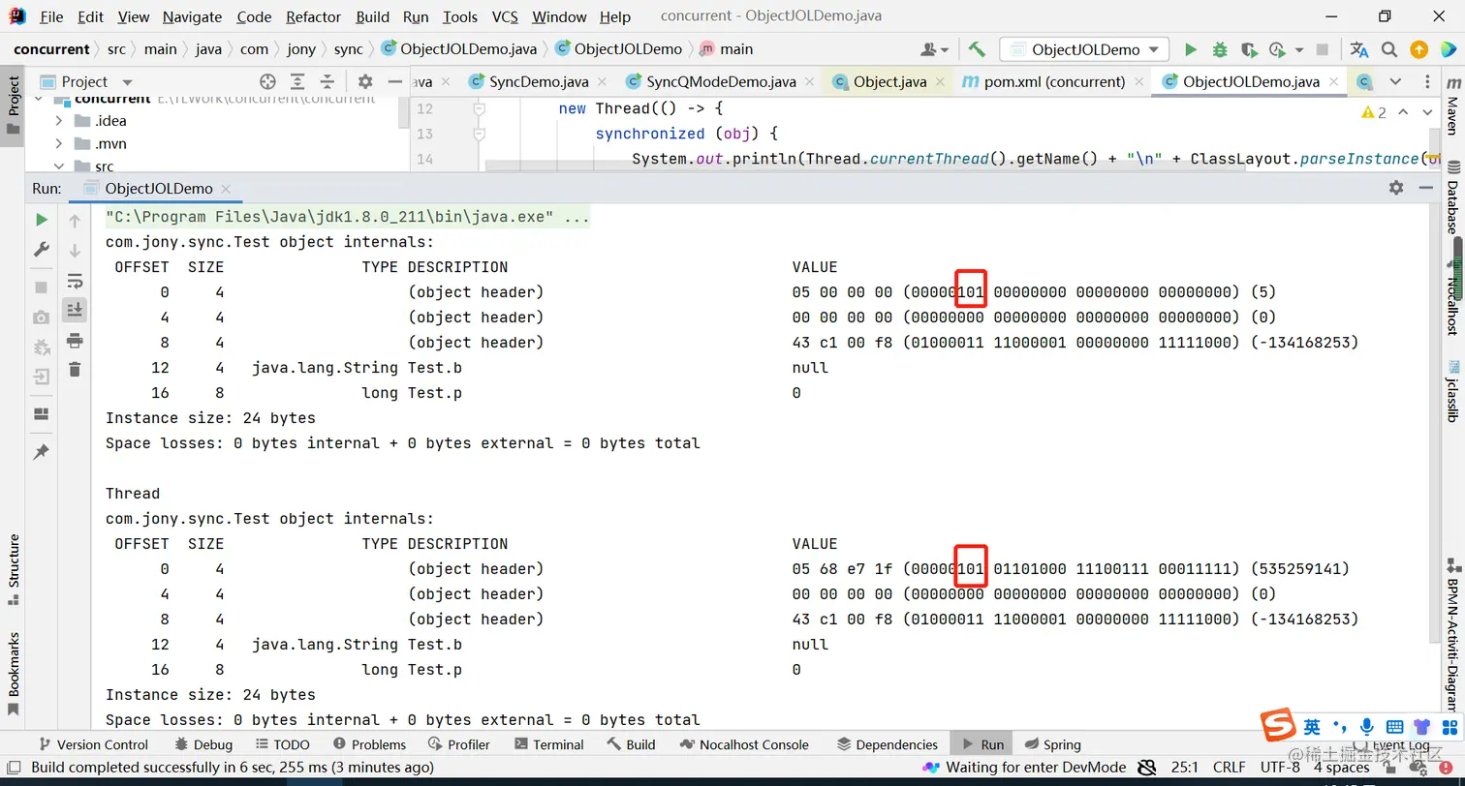Click the Run panel stop square icon
This screenshot has width=1465, height=786.
point(42,287)
